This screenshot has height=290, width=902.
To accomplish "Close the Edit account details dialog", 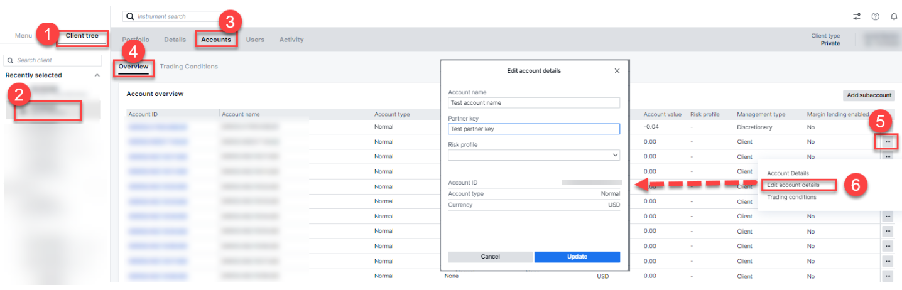I will pyautogui.click(x=616, y=71).
